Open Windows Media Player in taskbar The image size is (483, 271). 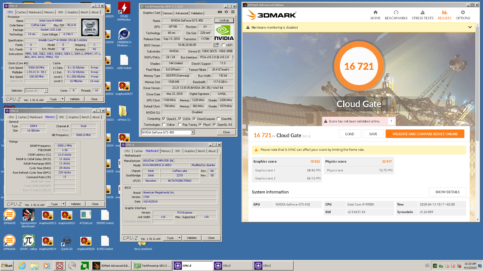[47, 265]
